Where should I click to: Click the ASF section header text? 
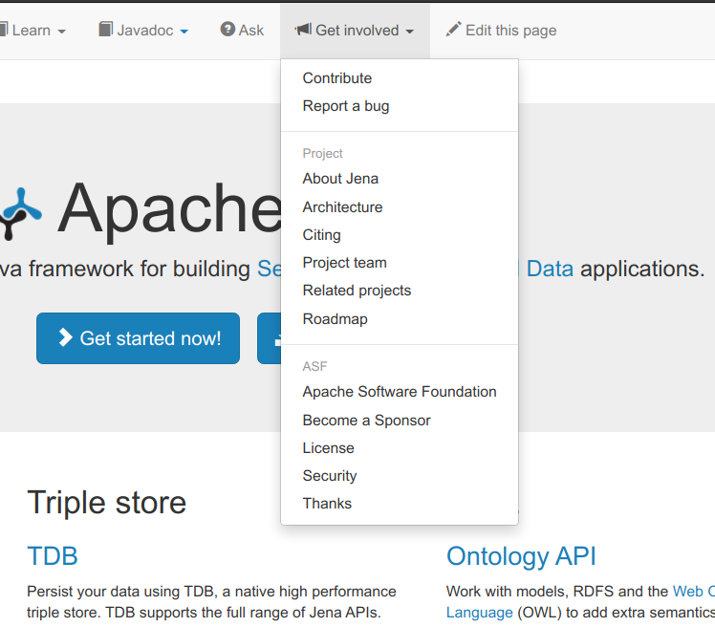coord(314,366)
